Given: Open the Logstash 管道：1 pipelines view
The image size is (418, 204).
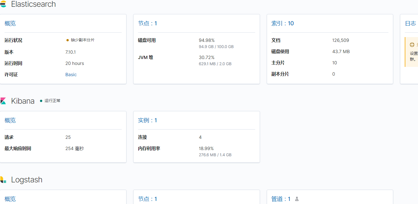Looking at the screenshot, I should point(281,199).
